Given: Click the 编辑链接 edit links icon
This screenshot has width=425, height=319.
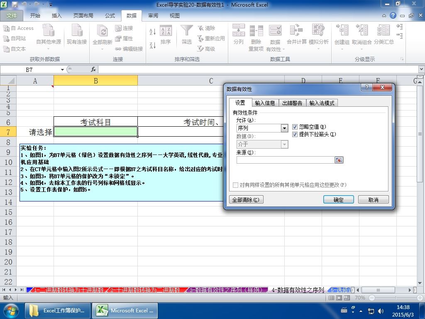Looking at the screenshot, I should (118, 49).
